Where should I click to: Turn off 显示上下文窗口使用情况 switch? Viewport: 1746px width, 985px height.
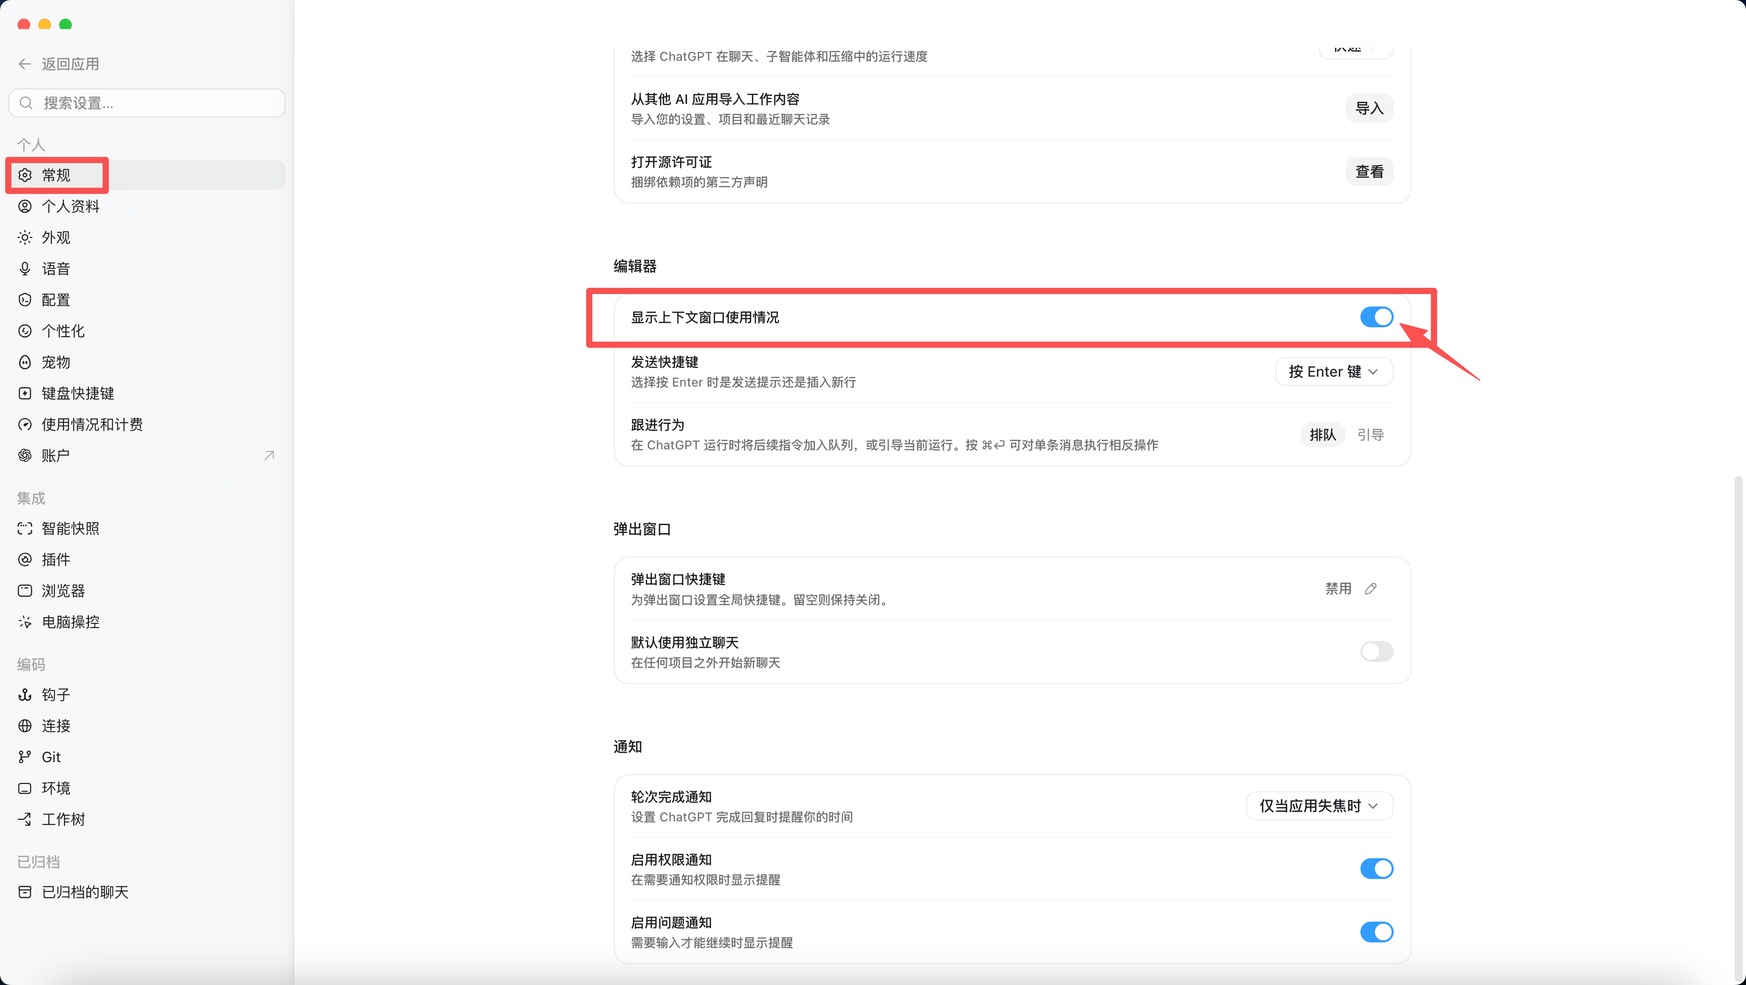(x=1376, y=316)
